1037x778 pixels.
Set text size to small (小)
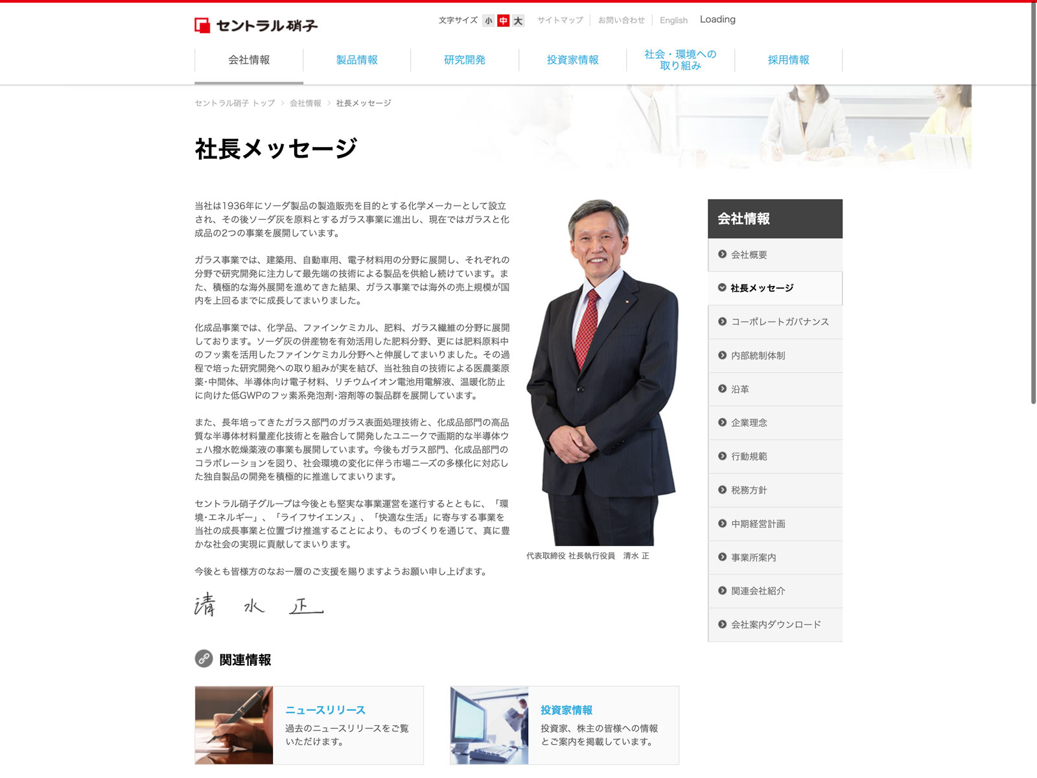(488, 21)
